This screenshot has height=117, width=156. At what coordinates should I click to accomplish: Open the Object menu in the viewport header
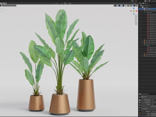pyautogui.click(x=14, y=6)
